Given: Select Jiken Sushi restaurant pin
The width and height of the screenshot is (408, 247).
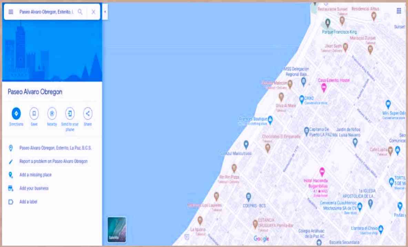Looking at the screenshot, I should [345, 47].
